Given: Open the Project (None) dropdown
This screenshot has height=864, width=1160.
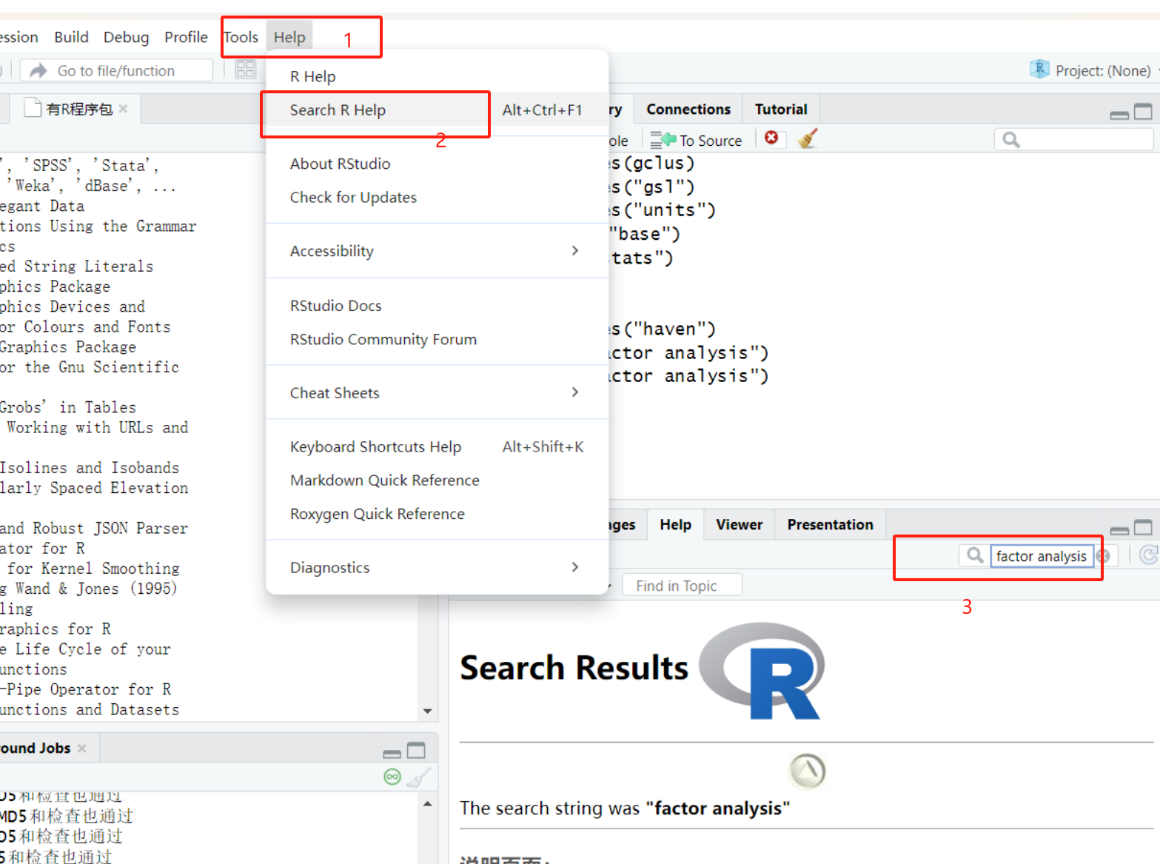Looking at the screenshot, I should 1102,70.
